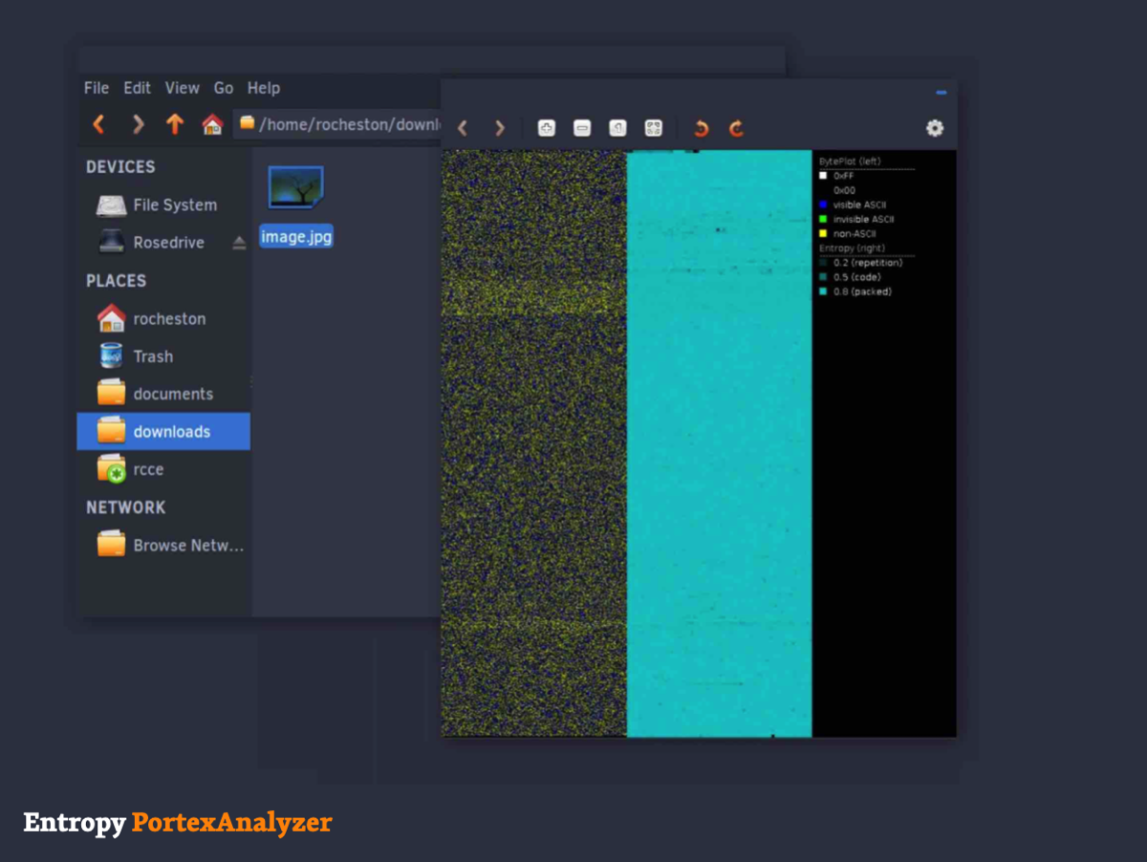
Task: Go to home folder using house icon
Action: (212, 124)
